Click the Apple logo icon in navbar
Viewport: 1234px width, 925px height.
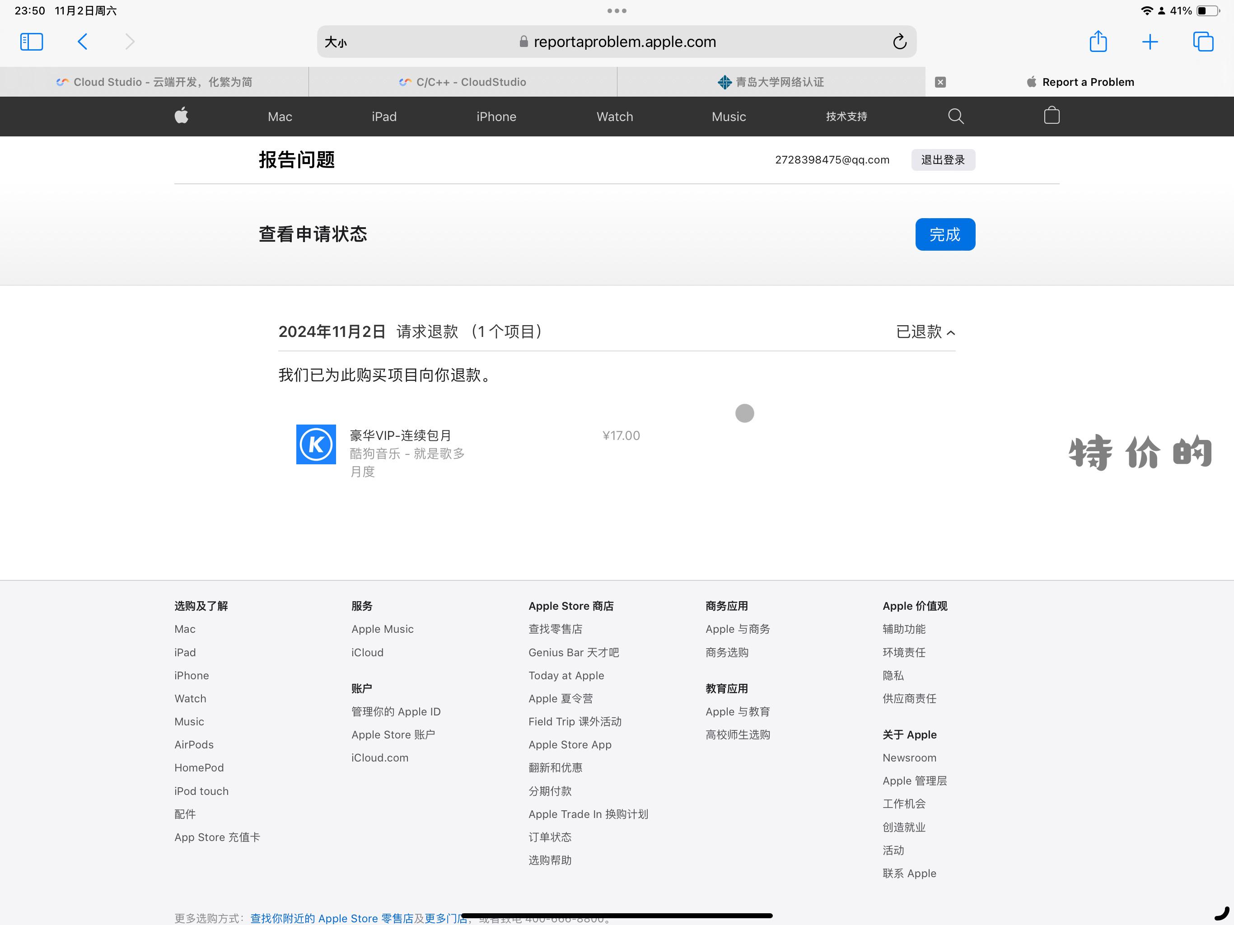click(182, 116)
